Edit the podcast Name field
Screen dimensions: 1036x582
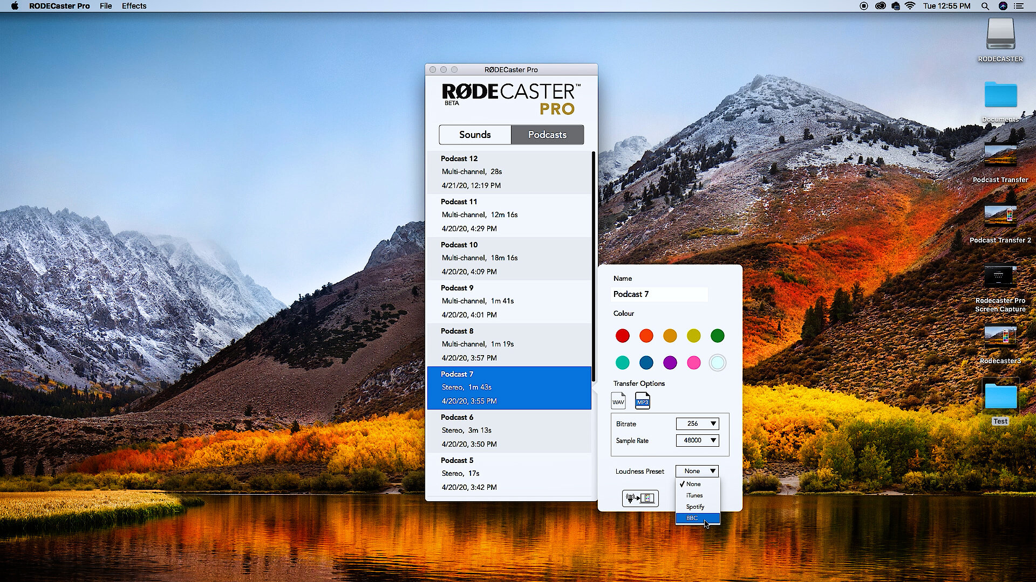659,294
